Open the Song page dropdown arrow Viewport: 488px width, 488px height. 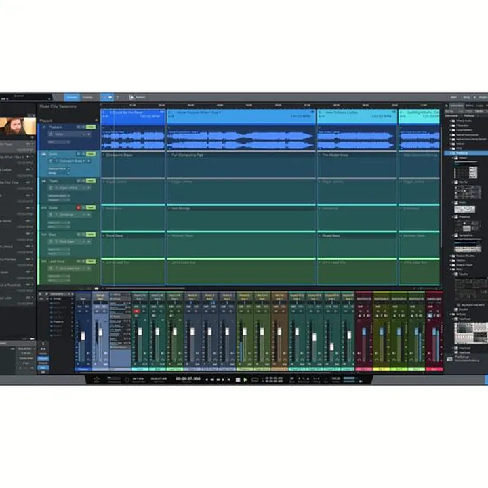click(474, 98)
